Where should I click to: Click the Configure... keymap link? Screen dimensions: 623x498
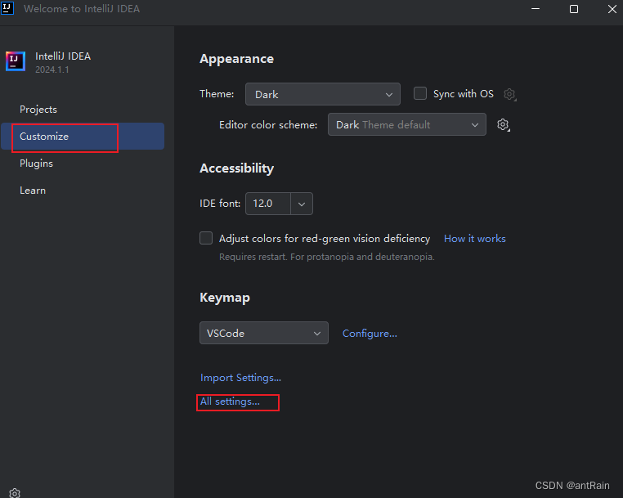[370, 334]
